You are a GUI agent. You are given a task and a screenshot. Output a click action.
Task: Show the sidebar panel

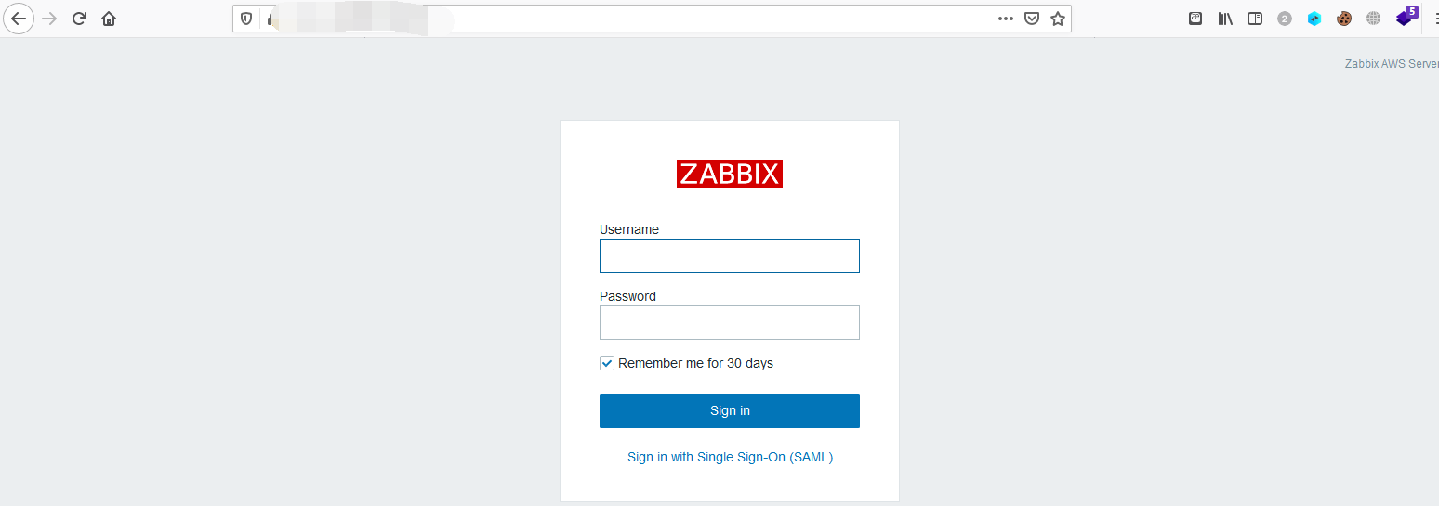pos(1255,19)
